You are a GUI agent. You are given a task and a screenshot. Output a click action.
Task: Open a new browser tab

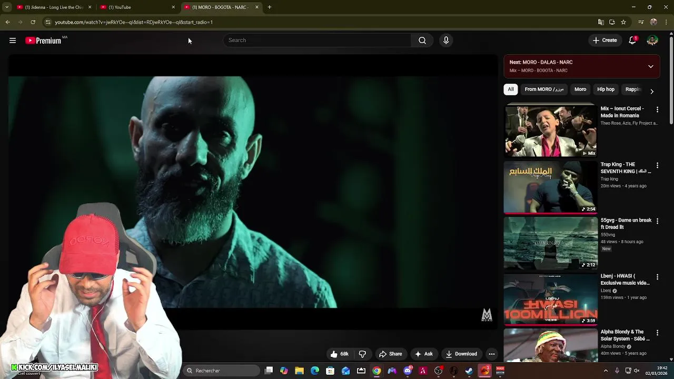pyautogui.click(x=269, y=7)
